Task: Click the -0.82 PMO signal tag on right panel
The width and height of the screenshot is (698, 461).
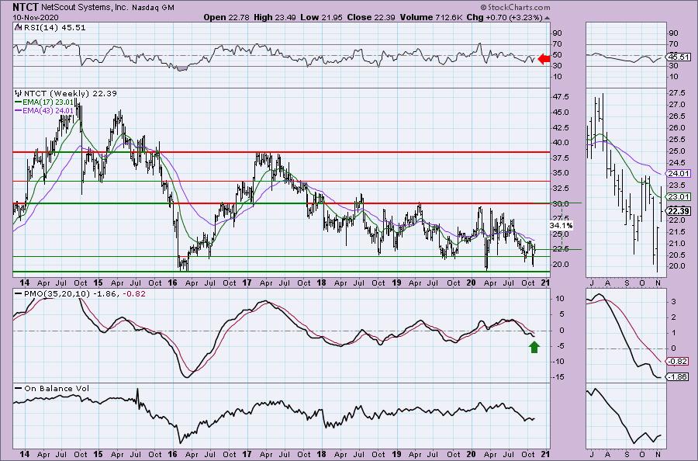Action: [x=678, y=362]
